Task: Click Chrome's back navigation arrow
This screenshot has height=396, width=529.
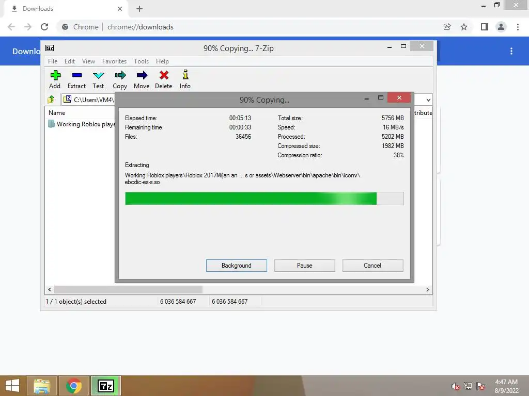Action: (11, 27)
